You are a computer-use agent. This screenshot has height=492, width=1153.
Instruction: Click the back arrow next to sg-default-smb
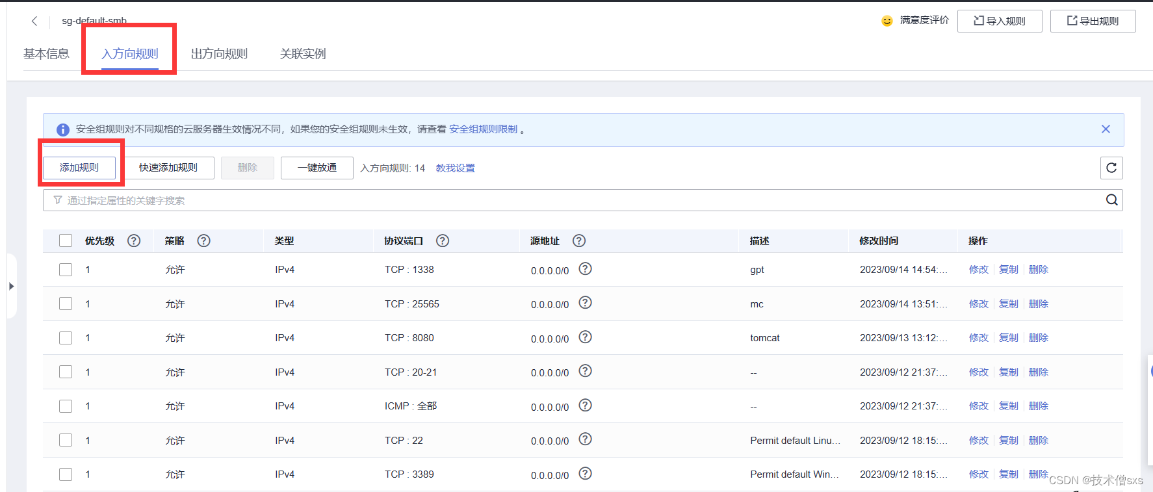(x=34, y=21)
